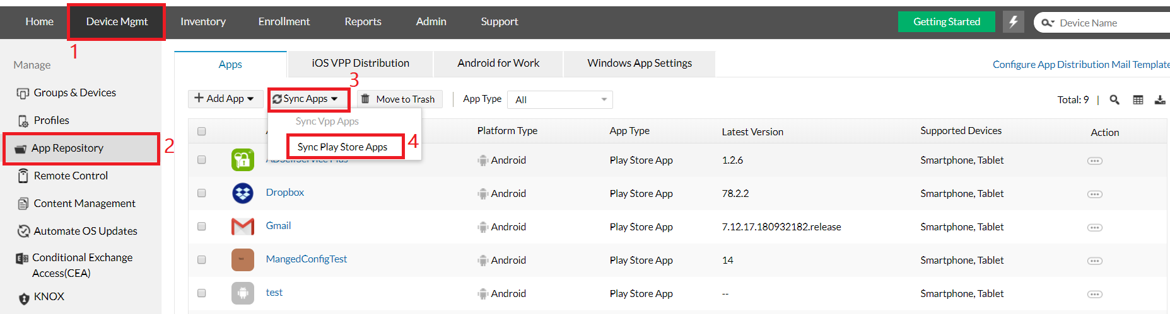This screenshot has height=314, width=1170.
Task: Click the search magnifier icon near Total
Action: [x=1114, y=100]
